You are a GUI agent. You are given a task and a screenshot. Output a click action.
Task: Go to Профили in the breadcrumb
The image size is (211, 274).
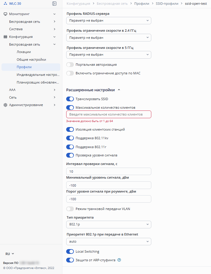pyautogui.click(x=142, y=4)
